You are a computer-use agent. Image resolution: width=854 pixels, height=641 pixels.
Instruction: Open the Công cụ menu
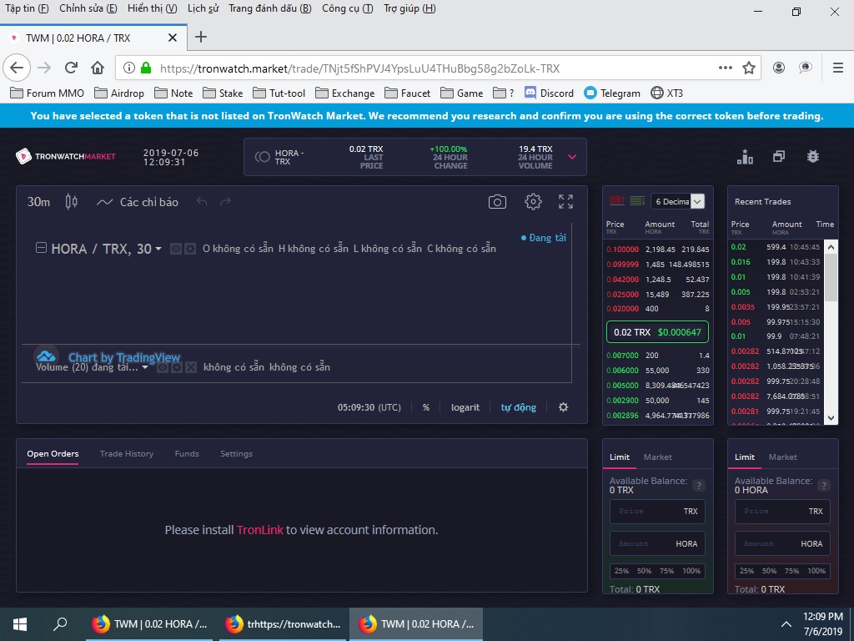(x=348, y=8)
